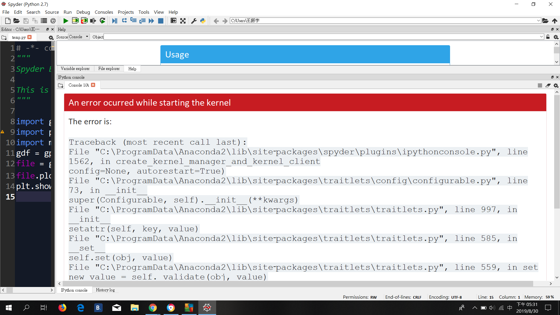Image resolution: width=560 pixels, height=315 pixels.
Task: Change to the parent directory
Action: [x=555, y=21]
